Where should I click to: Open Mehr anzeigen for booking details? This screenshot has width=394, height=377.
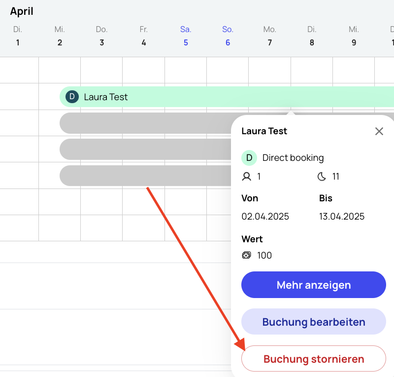pyautogui.click(x=314, y=285)
